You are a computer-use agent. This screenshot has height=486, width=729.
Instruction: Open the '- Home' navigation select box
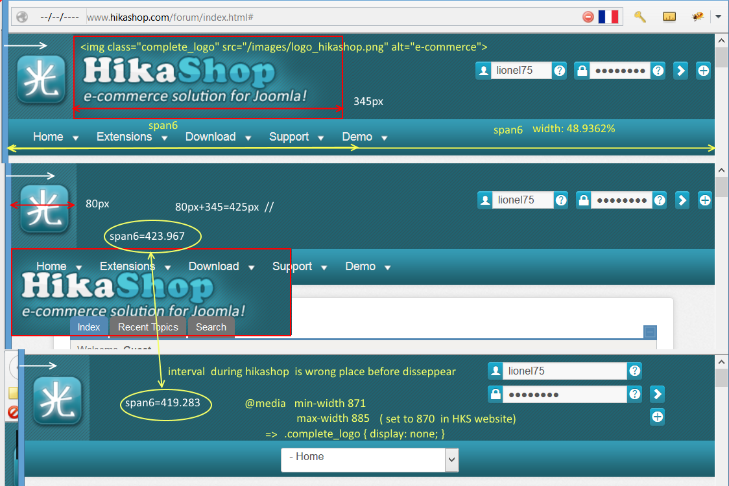(x=370, y=460)
